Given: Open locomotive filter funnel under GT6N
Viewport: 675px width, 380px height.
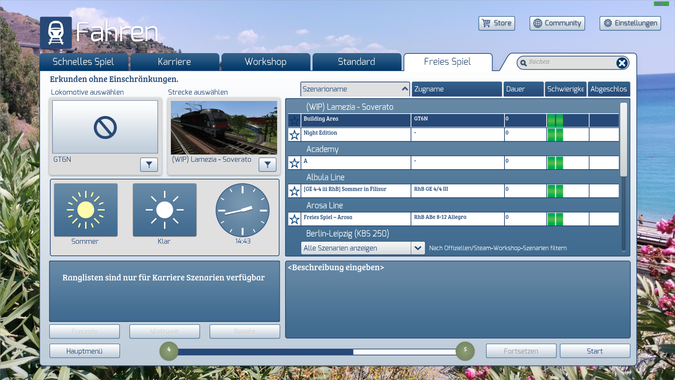Looking at the screenshot, I should pos(149,165).
